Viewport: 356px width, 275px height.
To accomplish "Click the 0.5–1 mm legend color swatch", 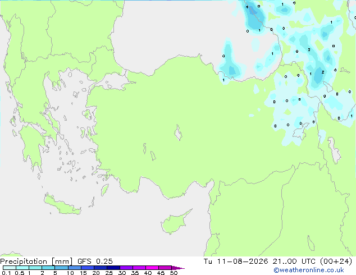I will (x=22, y=268).
